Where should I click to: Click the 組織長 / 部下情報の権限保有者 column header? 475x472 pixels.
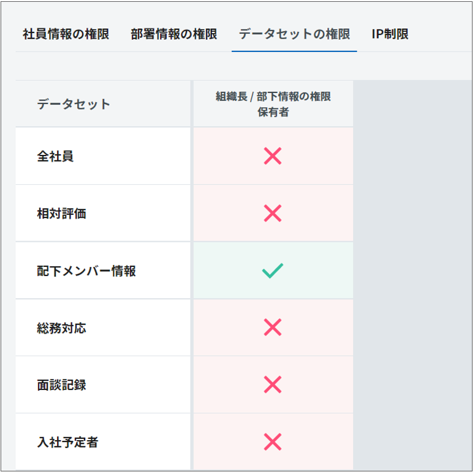tap(273, 104)
